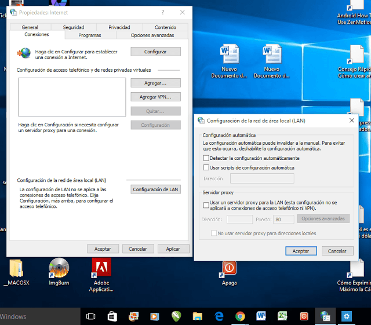Open Excel from the taskbar
Image resolution: width=371 pixels, height=325 pixels.
point(282,316)
